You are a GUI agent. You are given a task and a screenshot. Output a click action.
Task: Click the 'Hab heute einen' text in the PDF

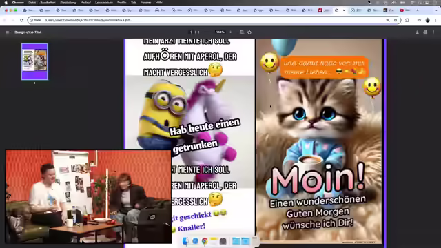pos(205,127)
